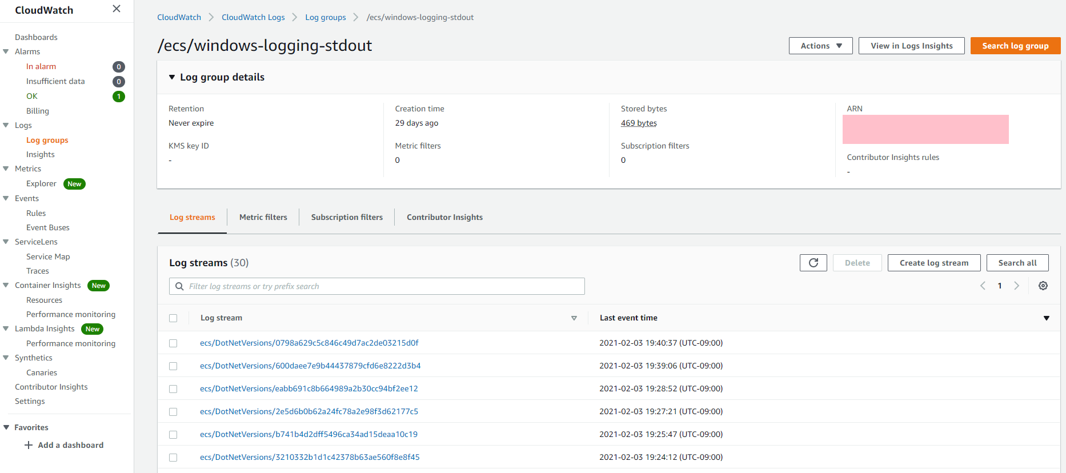Viewport: 1066px width, 473px height.
Task: Switch to the Contributor Insights tab
Action: click(444, 217)
